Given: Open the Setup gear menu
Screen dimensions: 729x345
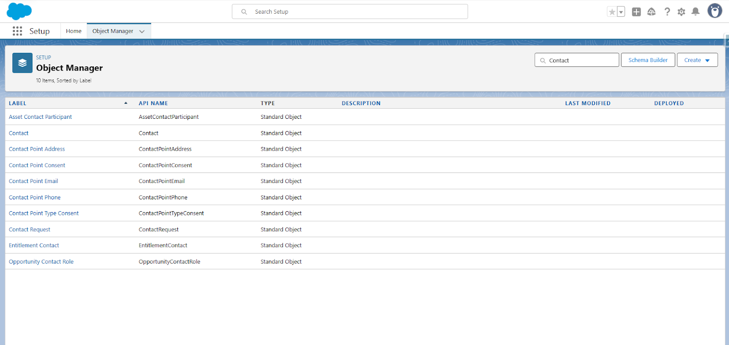Looking at the screenshot, I should click(x=681, y=12).
